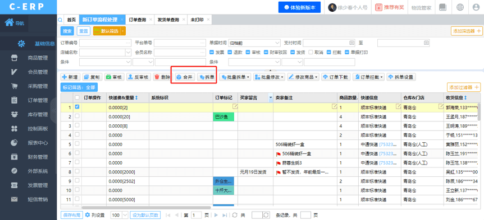Toggle the 单据打印 filter checkbox
Screen dimensions: 484x220
(x=347, y=52)
